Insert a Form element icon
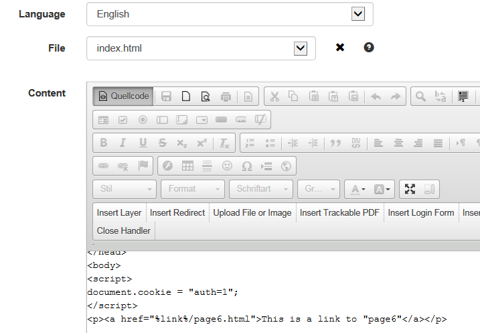The image size is (480, 333). coord(103,120)
